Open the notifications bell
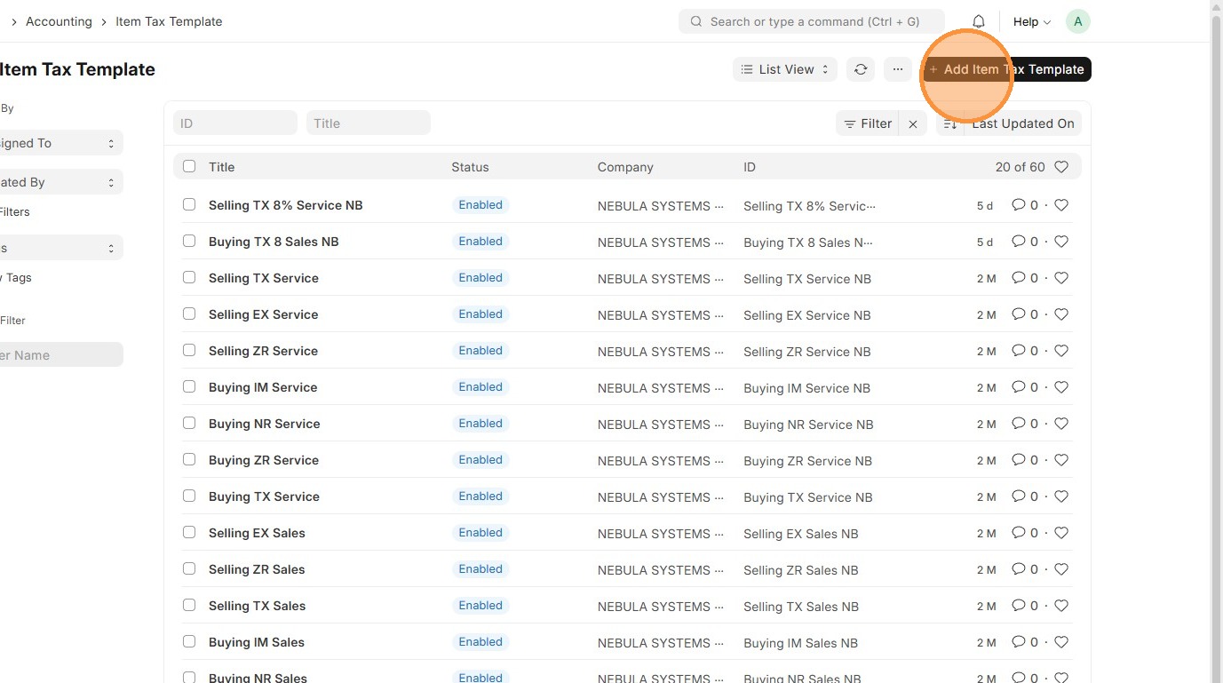Image resolution: width=1223 pixels, height=683 pixels. pos(978,21)
